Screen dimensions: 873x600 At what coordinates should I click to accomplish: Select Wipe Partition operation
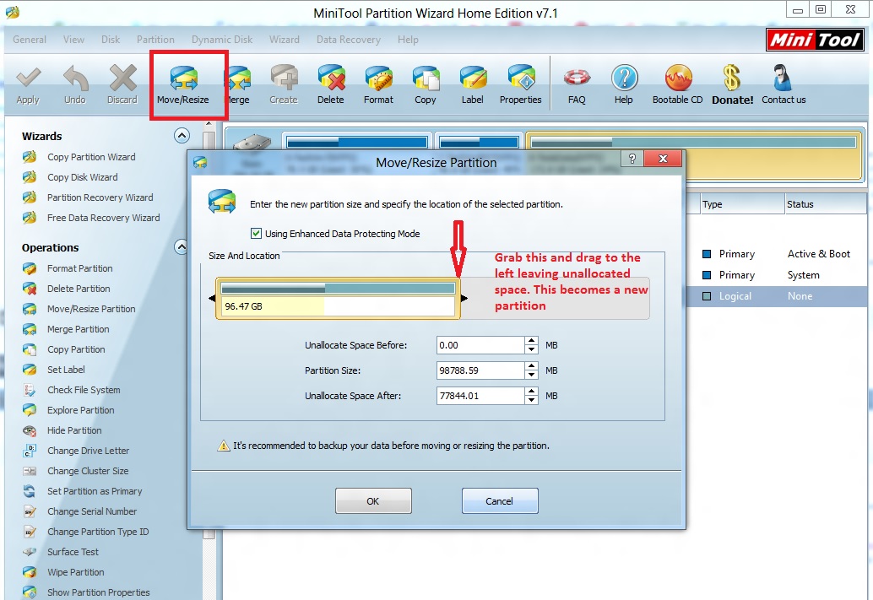(76, 572)
